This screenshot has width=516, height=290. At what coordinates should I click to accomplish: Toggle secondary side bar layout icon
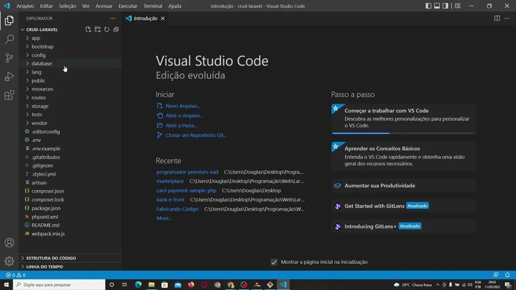pos(445,6)
